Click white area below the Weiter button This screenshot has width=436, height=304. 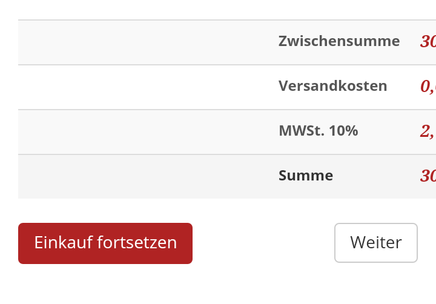point(375,283)
